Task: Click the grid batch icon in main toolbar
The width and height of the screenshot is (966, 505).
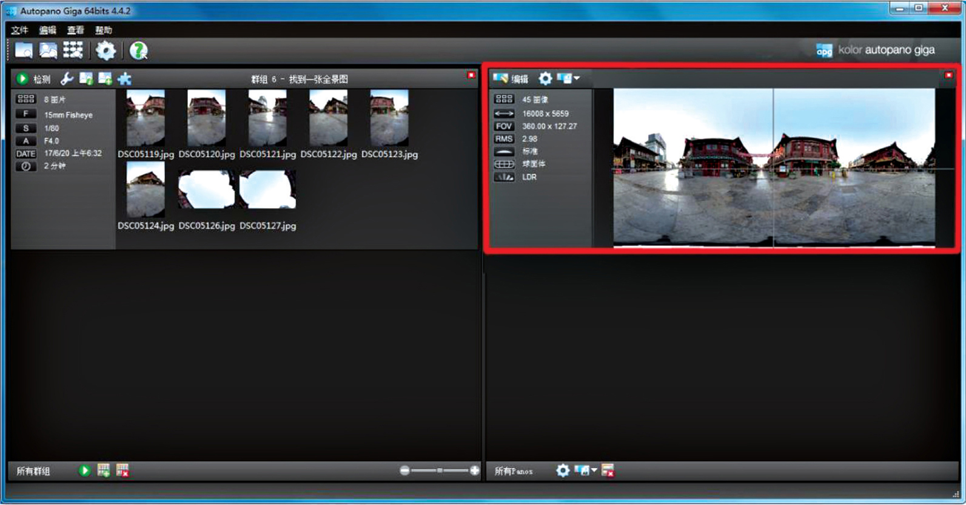Action: coord(73,50)
